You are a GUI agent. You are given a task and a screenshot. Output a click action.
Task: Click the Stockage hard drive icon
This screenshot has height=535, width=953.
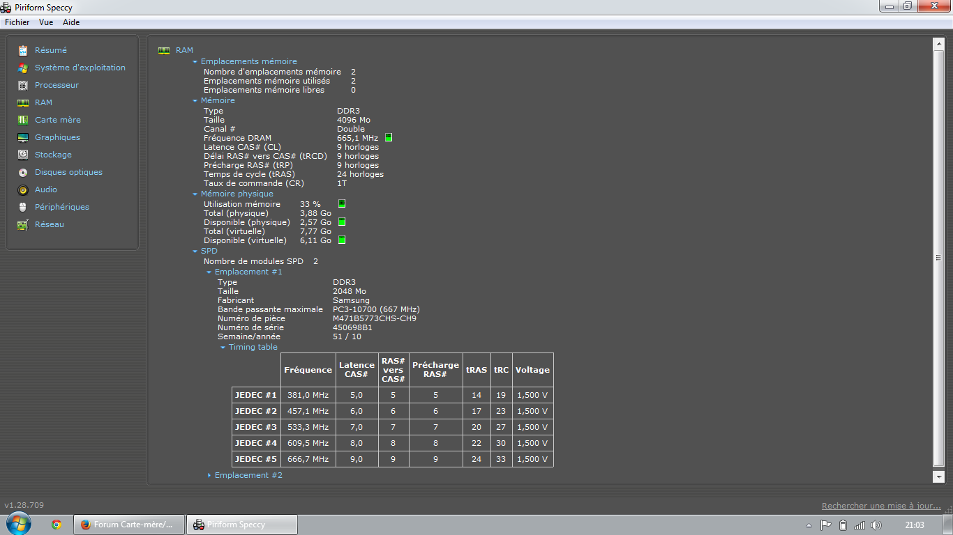pos(23,155)
